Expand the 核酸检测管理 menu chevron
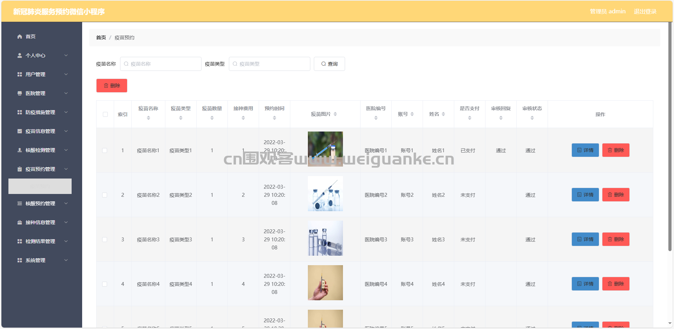The image size is (674, 329). click(x=66, y=150)
